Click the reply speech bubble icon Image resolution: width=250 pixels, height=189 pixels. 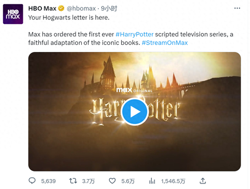pyautogui.click(x=32, y=181)
